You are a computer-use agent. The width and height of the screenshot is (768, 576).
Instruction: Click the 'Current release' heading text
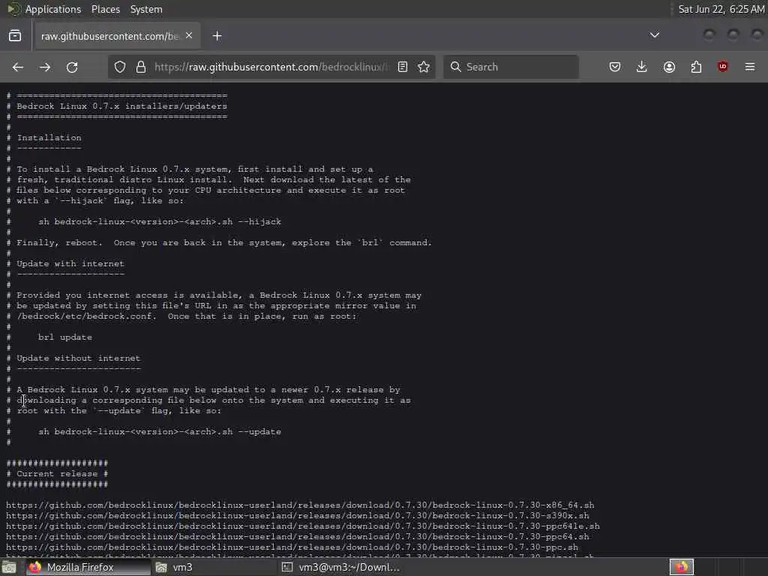click(57, 474)
